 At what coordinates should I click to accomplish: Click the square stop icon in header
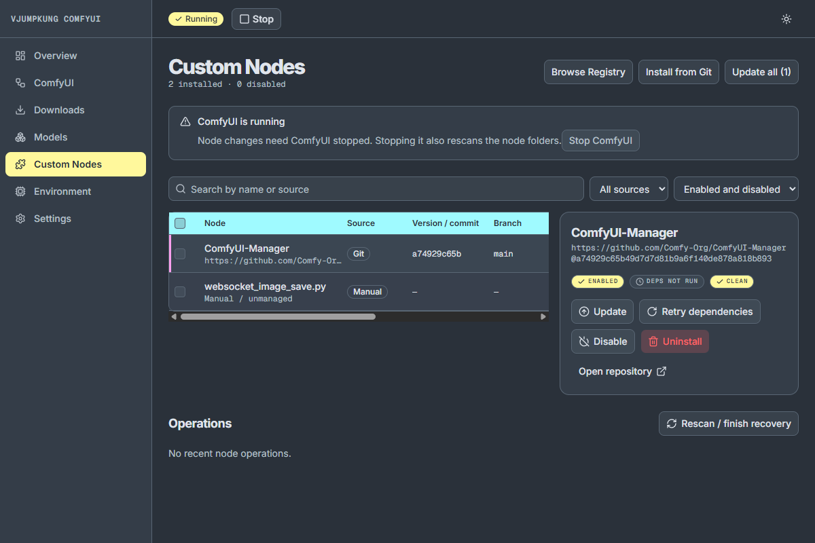point(244,19)
